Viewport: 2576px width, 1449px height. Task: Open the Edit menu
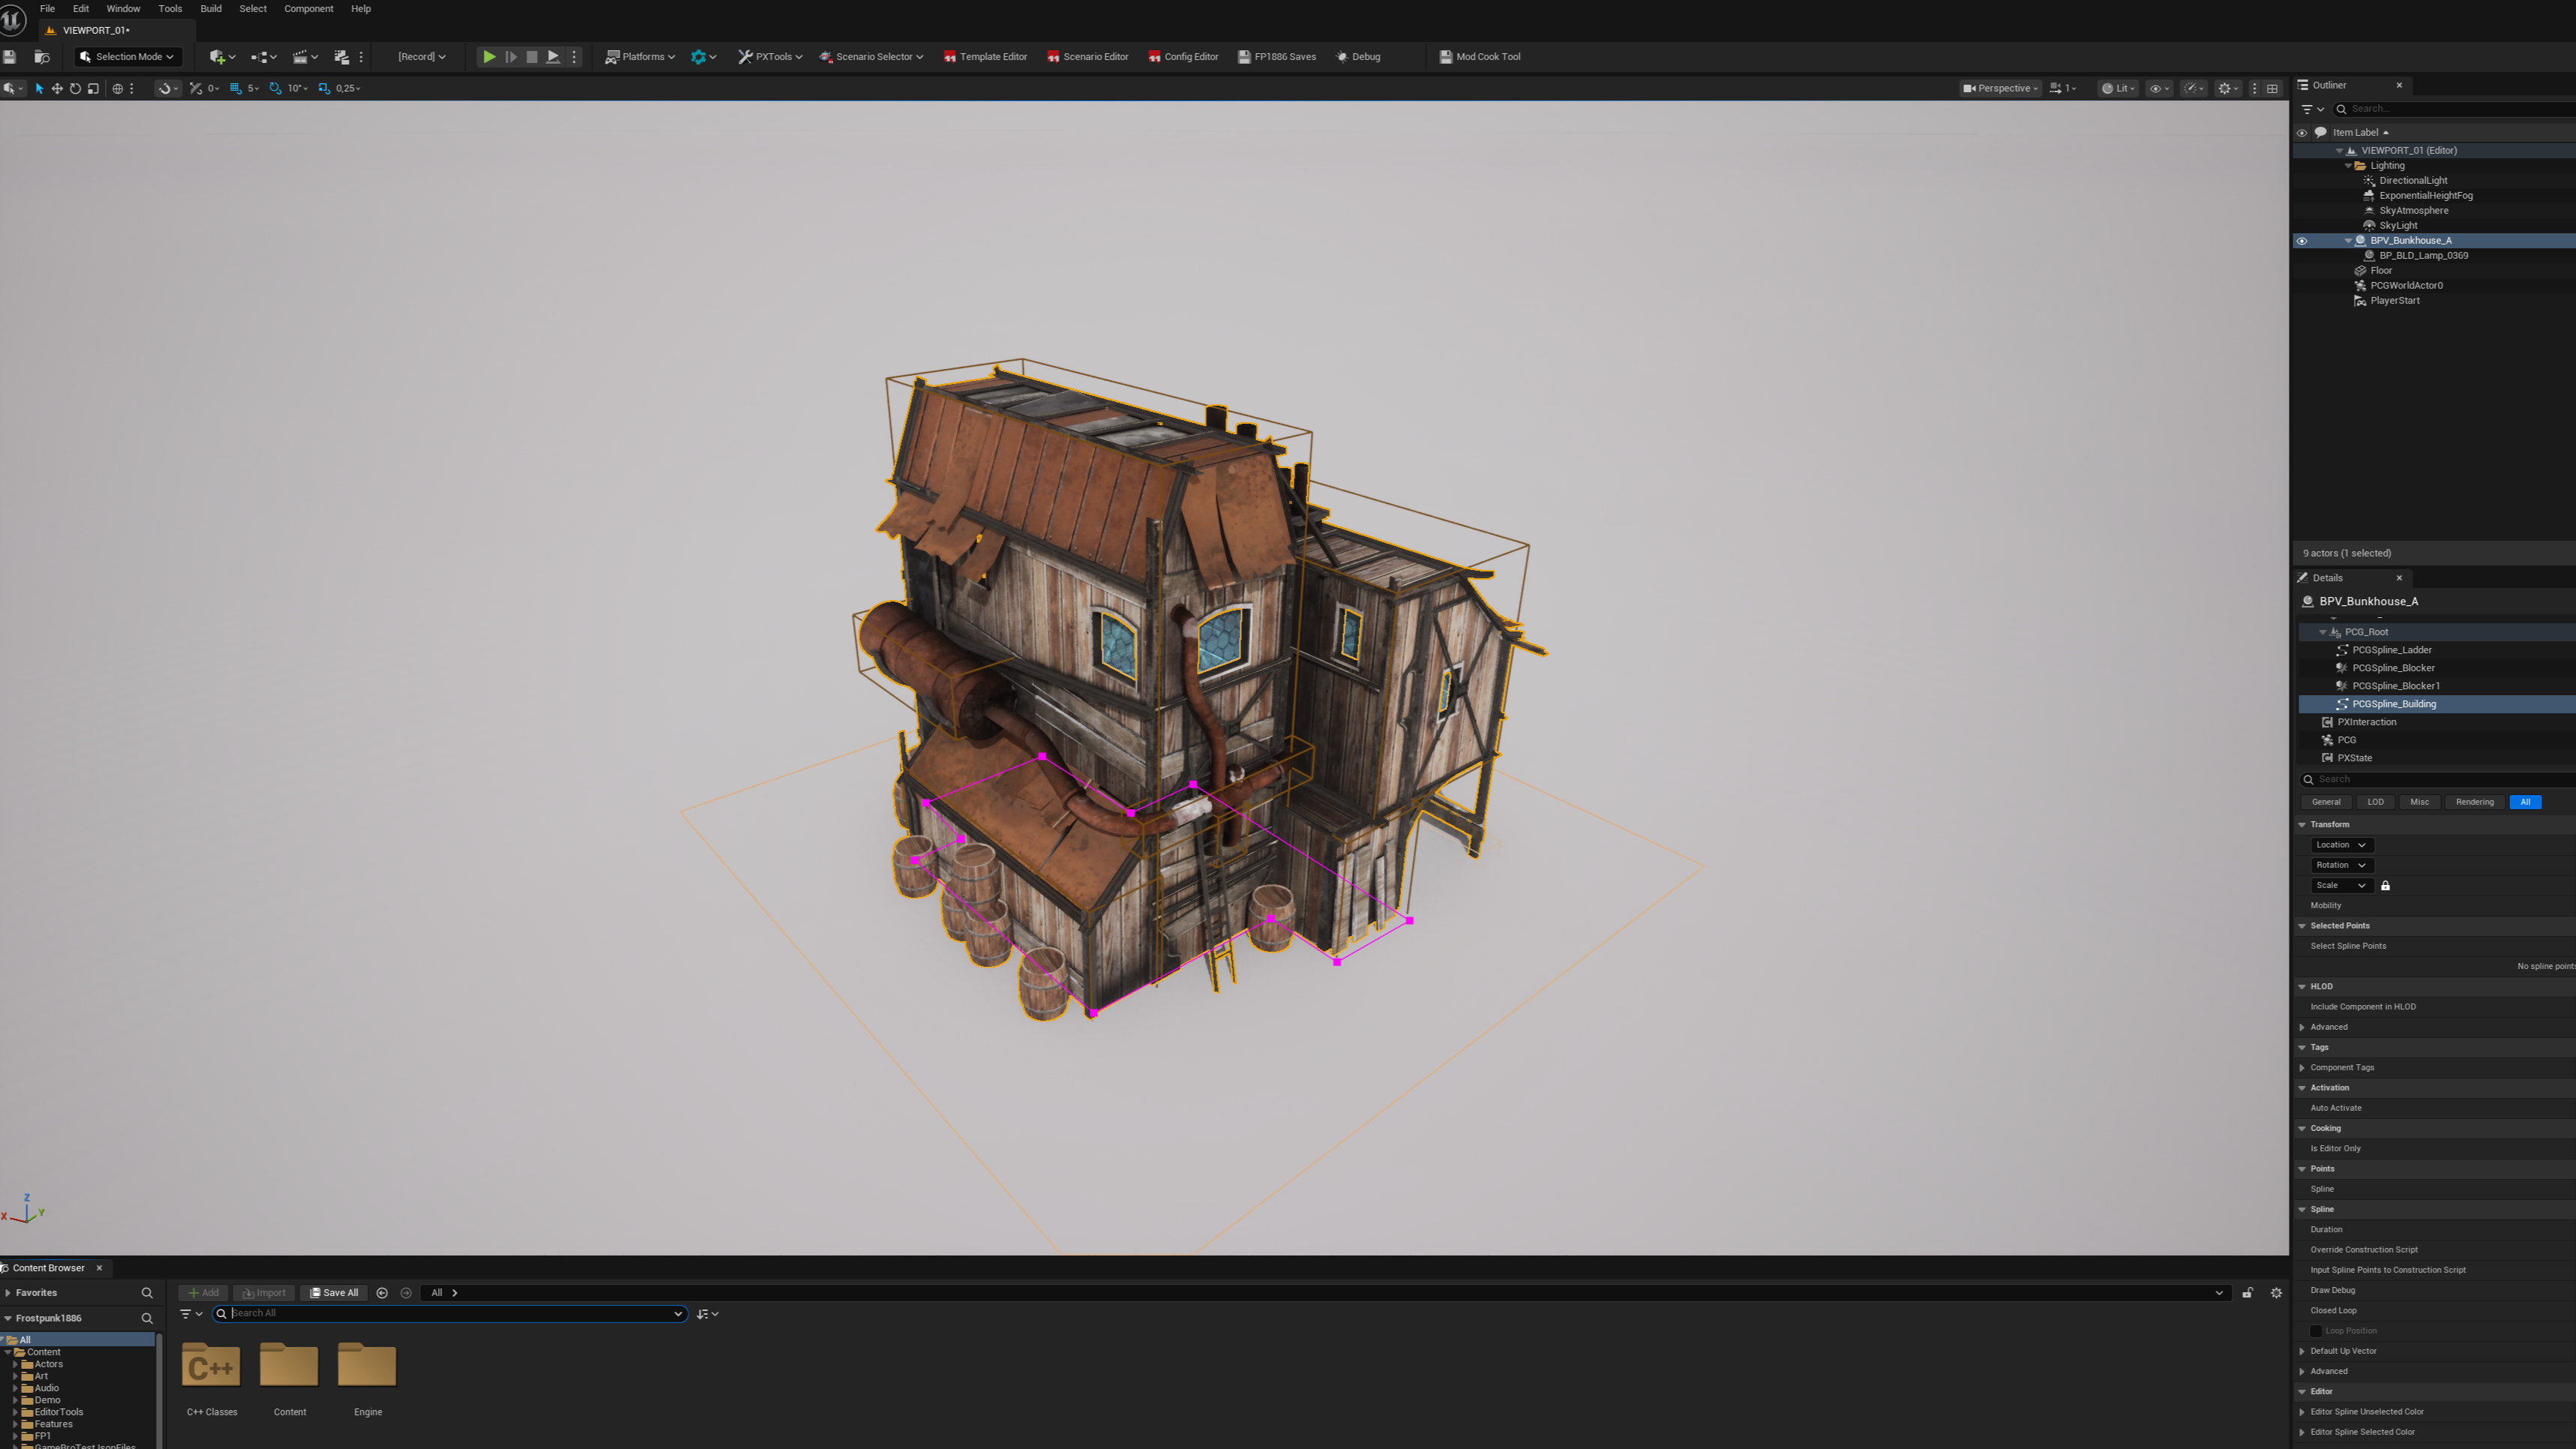coord(81,9)
